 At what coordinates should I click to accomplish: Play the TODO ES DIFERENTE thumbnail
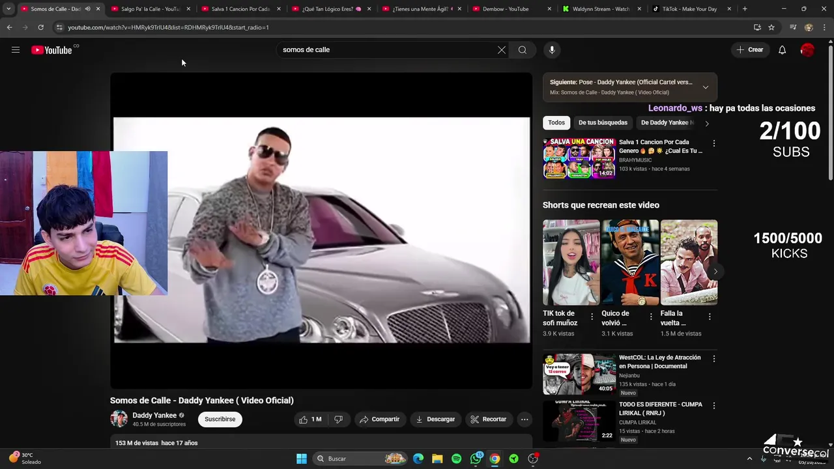pos(579,421)
